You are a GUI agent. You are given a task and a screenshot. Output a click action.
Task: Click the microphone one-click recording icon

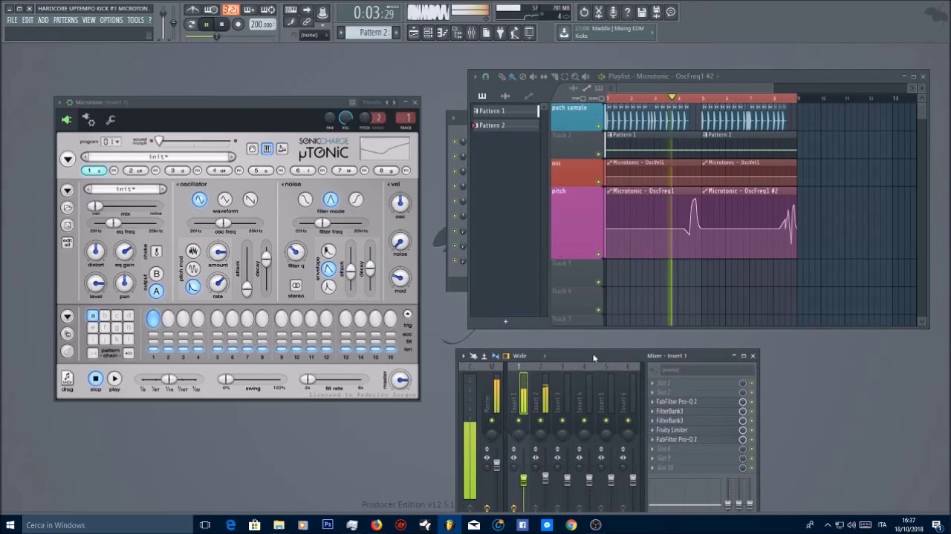point(613,12)
